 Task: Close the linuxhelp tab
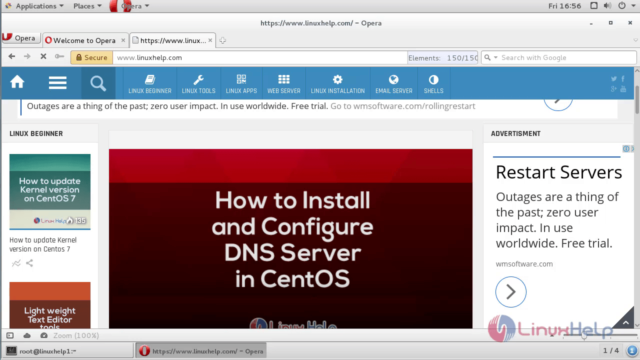[x=210, y=40]
